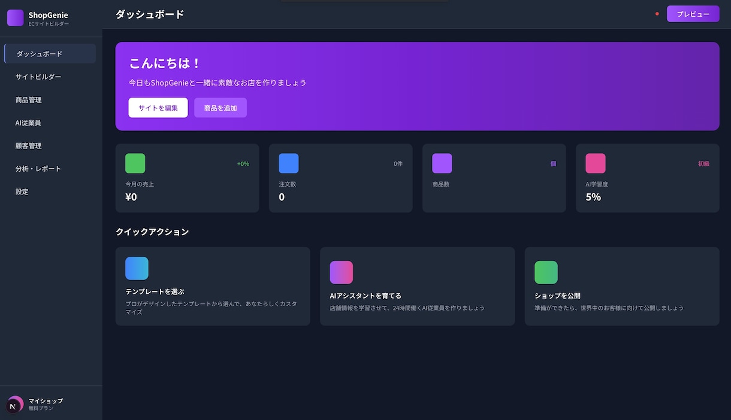
Task: Click the red notification dot beside プレビュー
Action: tap(657, 14)
